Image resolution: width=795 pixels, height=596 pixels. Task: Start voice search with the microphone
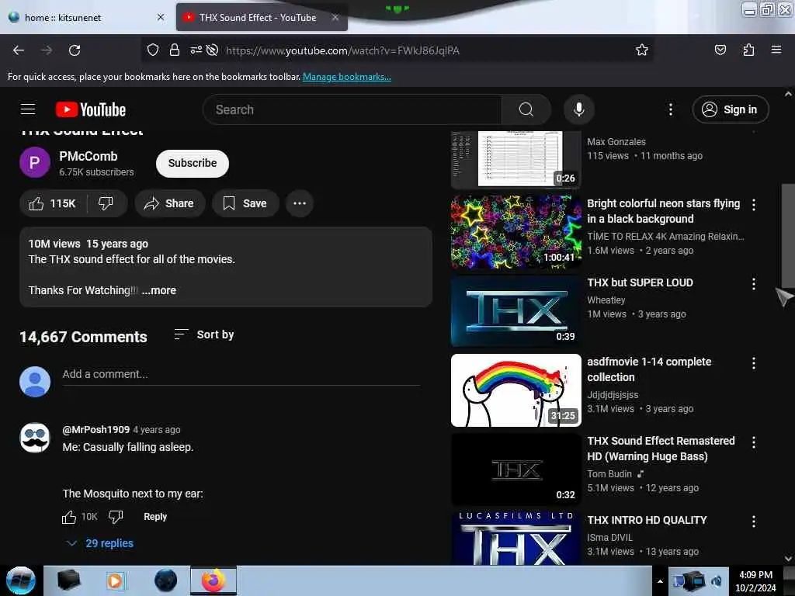[x=578, y=109]
